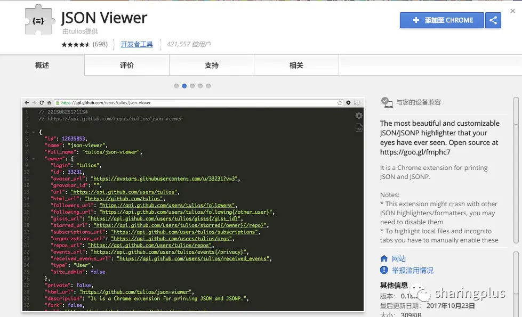Collapse the "owner" object arrow
Viewport: 522px width, 317px height.
tap(33, 159)
